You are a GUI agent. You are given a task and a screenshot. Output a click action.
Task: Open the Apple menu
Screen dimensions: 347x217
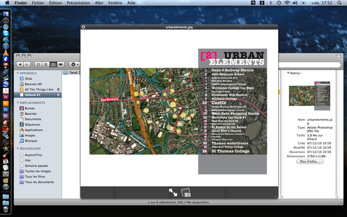click(x=7, y=3)
